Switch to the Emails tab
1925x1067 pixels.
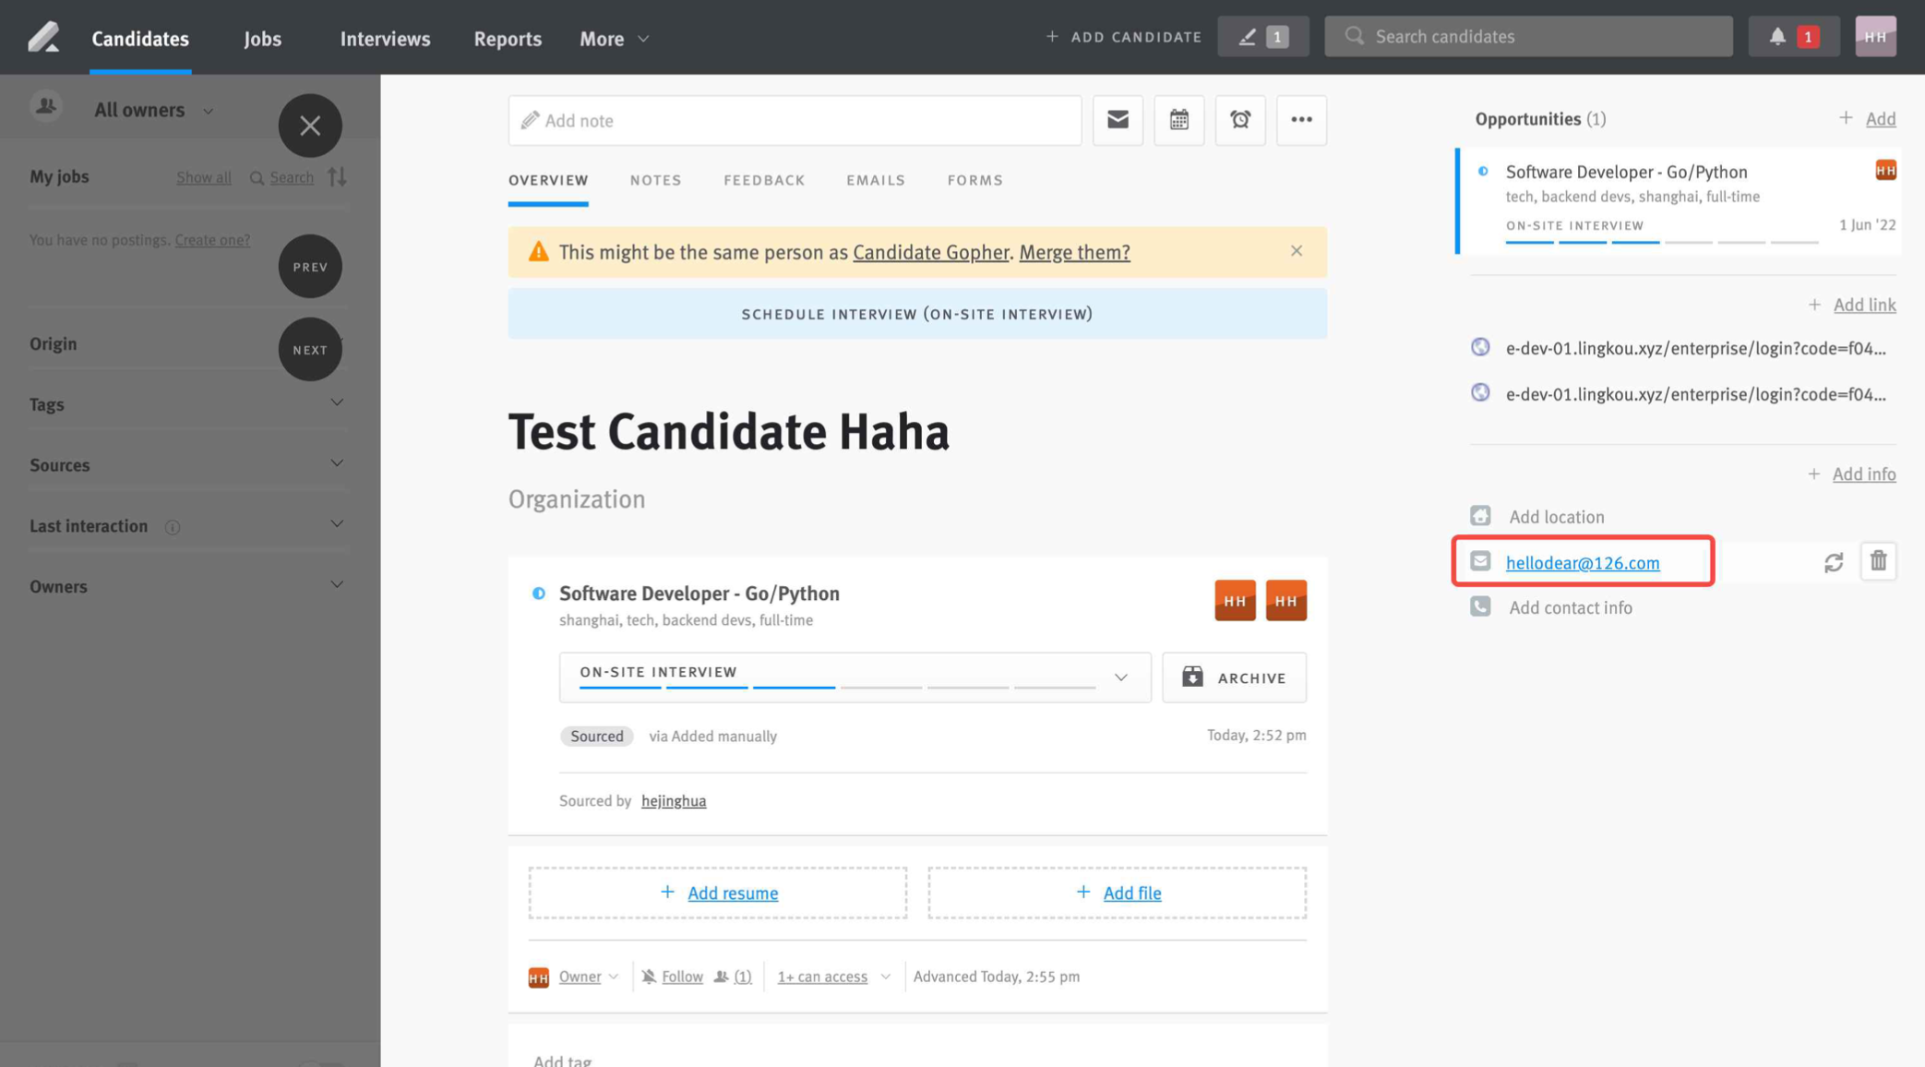[x=876, y=181]
